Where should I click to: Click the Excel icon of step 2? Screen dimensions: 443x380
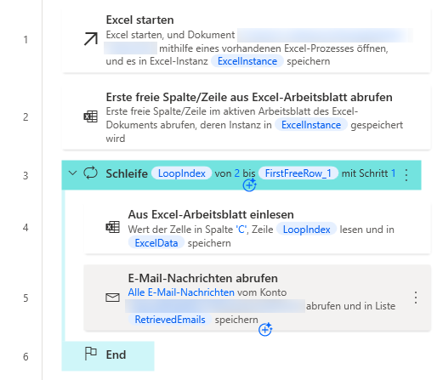(x=91, y=116)
